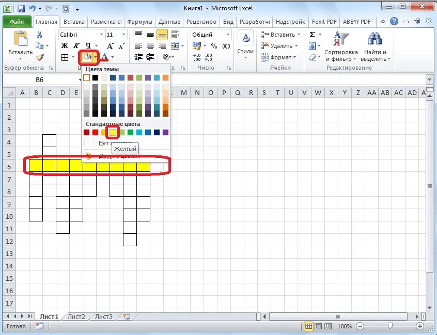This screenshot has height=335, width=437.
Task: Click the fill color paint bucket
Action: click(x=87, y=57)
